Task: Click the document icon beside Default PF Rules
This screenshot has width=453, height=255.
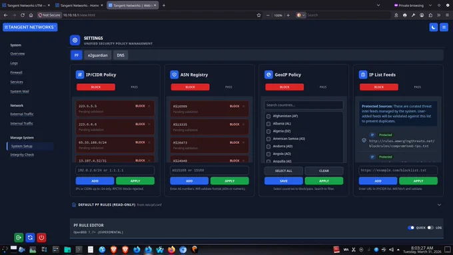Action: (x=74, y=205)
